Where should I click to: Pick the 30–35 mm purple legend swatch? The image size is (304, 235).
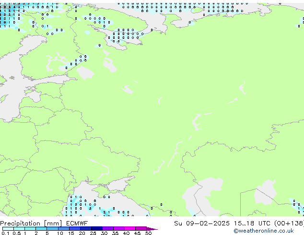(x=108, y=229)
